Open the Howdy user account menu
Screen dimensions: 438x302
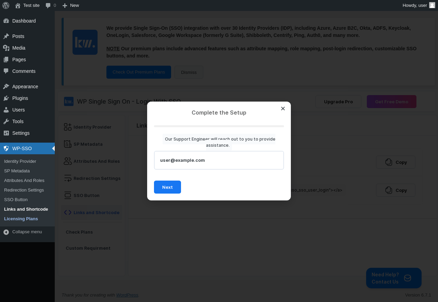tap(419, 5)
